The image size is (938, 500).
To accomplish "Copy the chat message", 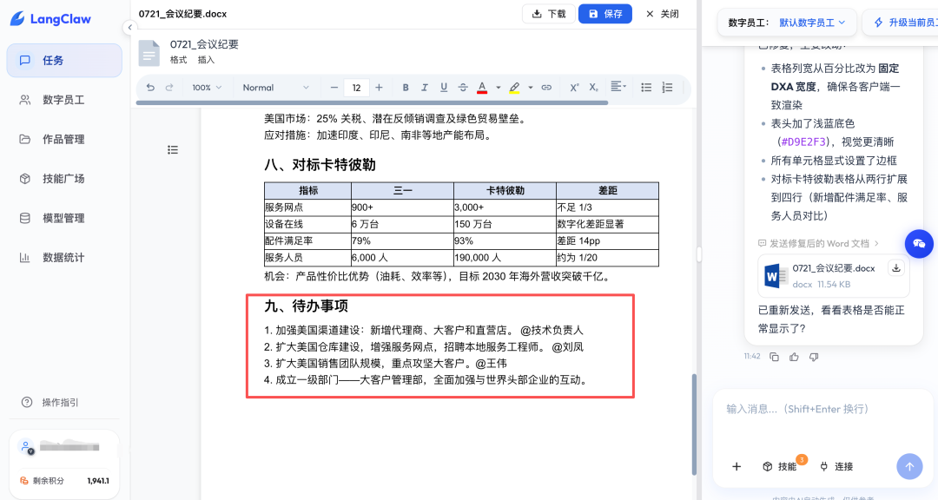I will coord(774,357).
